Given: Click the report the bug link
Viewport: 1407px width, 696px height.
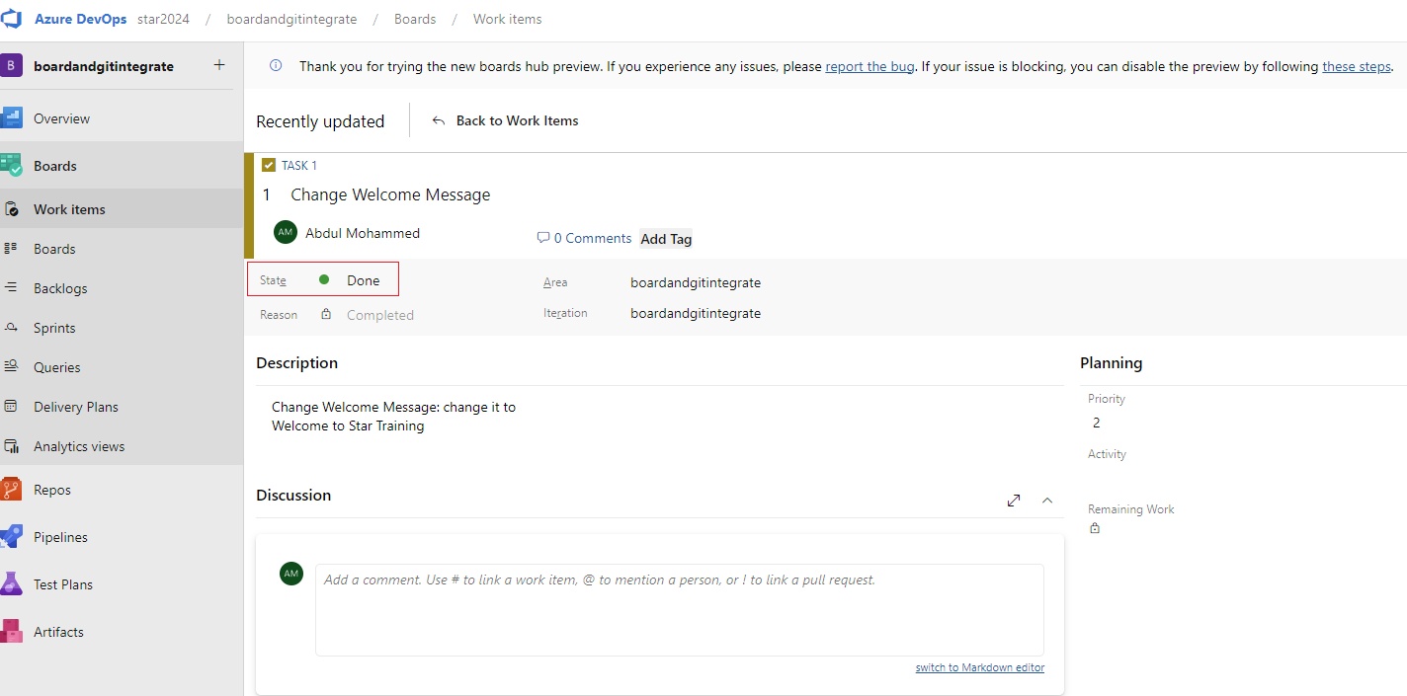Looking at the screenshot, I should (x=869, y=66).
